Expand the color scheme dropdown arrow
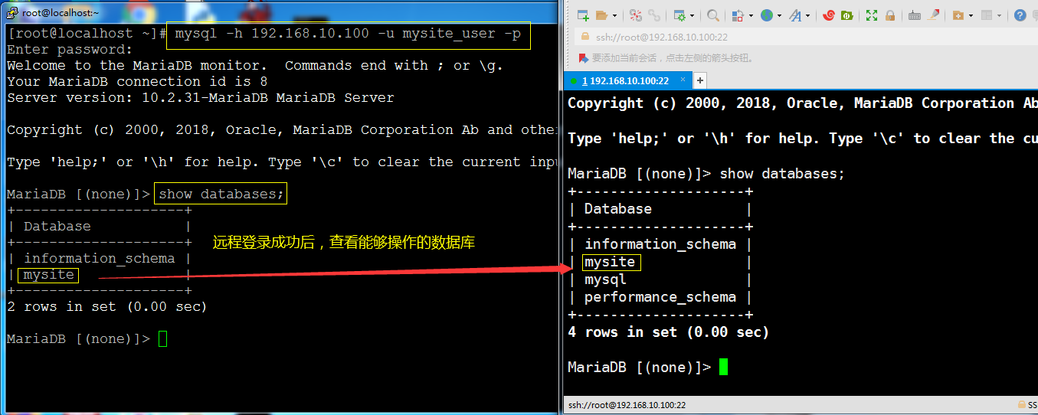Viewport: 1038px width, 415px height. pyautogui.click(x=751, y=15)
